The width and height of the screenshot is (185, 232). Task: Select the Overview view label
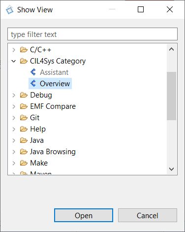click(x=55, y=84)
